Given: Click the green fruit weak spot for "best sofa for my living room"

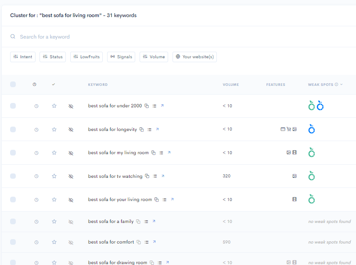Looking at the screenshot, I should tap(311, 152).
